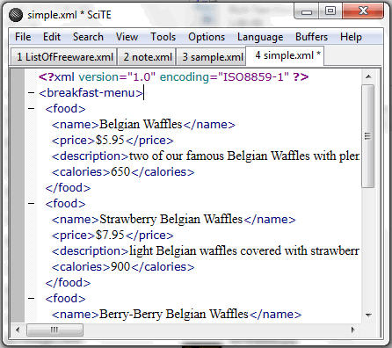
Task: Click the 'Berry-Berry Belgian Waffles' name line
Action: [177, 315]
